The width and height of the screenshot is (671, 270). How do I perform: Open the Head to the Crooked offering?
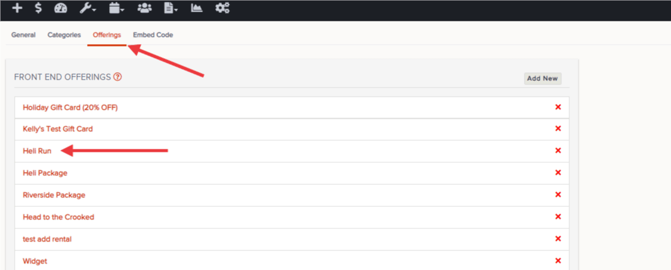pyautogui.click(x=58, y=217)
